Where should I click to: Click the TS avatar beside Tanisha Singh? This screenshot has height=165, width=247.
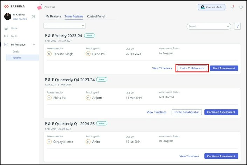click(49, 54)
